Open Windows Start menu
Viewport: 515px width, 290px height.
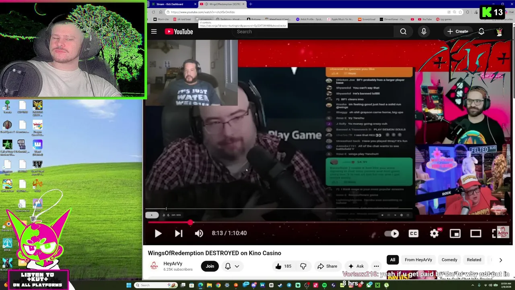coord(129,285)
